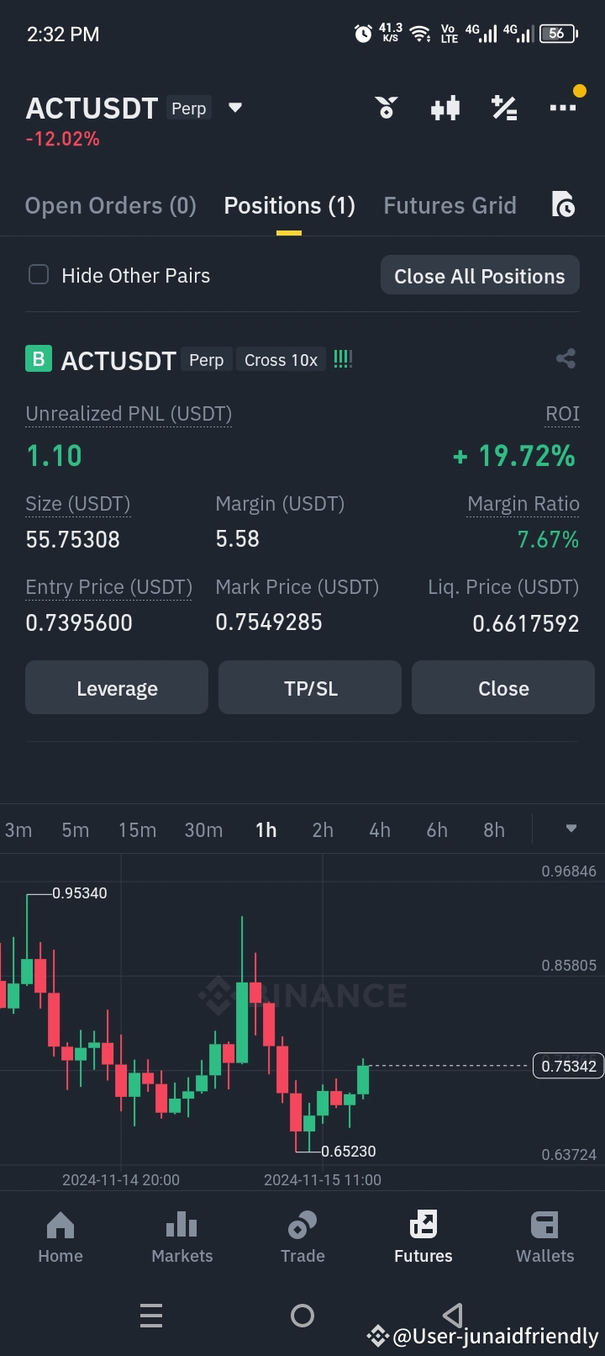605x1356 pixels.
Task: Tap the green B buy badge
Action: [38, 359]
